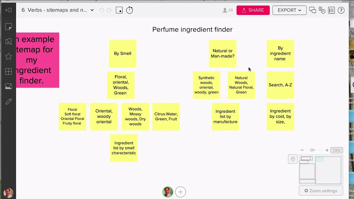Open the activity history icon
The image size is (354, 199).
322,10
